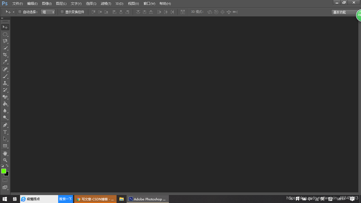Screen dimensions: 361x203
Task: Click the 3D pan object icon
Action: click(x=223, y=12)
